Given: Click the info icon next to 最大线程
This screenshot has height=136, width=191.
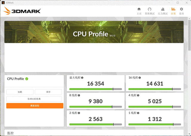Looking at the screenshot, I should (82, 78).
